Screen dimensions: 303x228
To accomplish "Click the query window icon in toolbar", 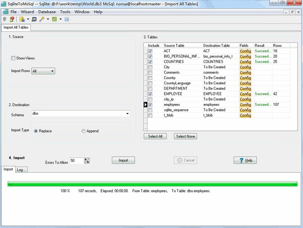I will point(34,19).
